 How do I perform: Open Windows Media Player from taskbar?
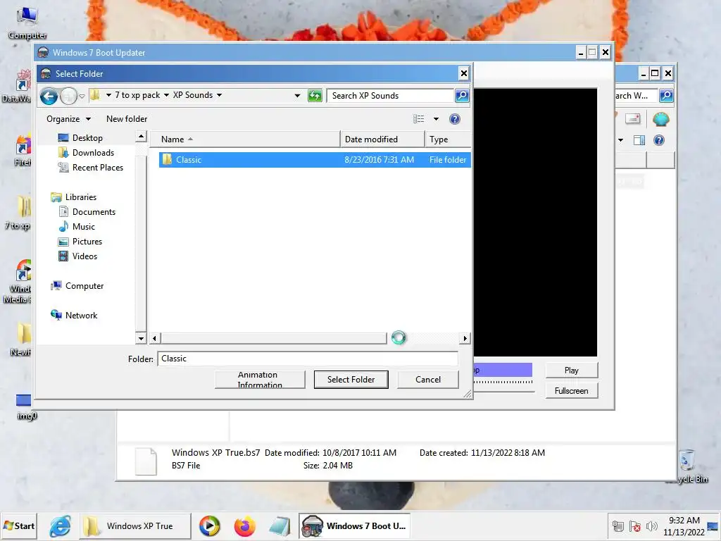[x=210, y=526]
